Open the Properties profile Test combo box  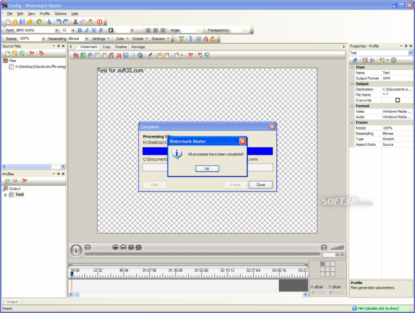(x=381, y=53)
